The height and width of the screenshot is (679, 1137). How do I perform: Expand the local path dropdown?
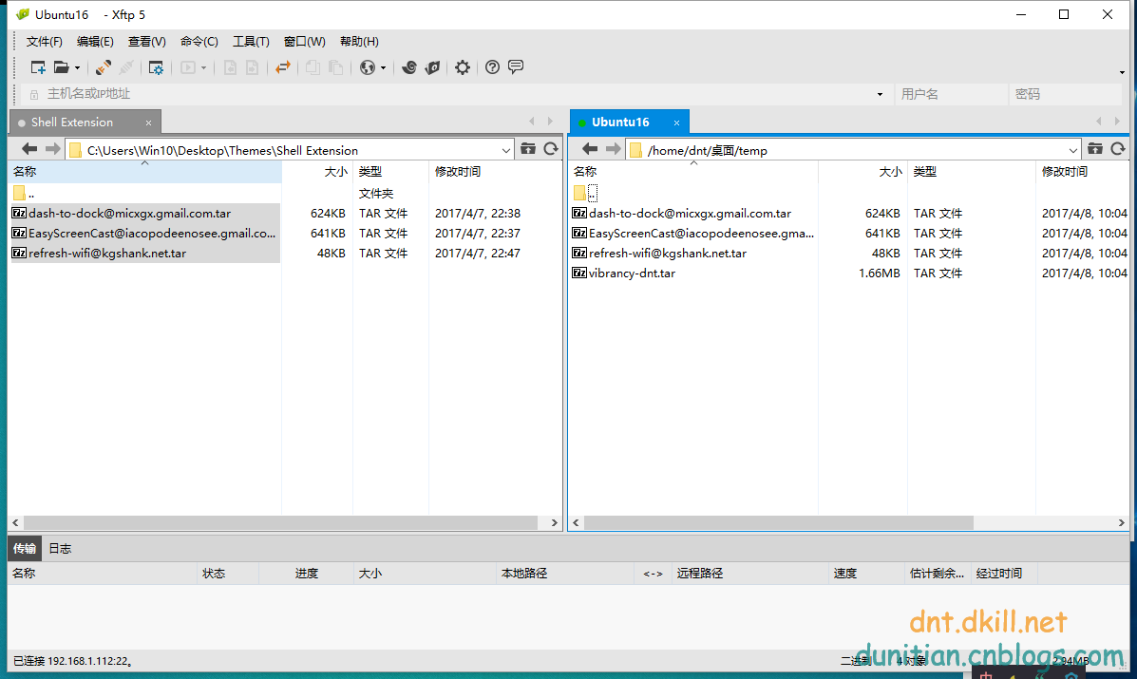(x=506, y=150)
